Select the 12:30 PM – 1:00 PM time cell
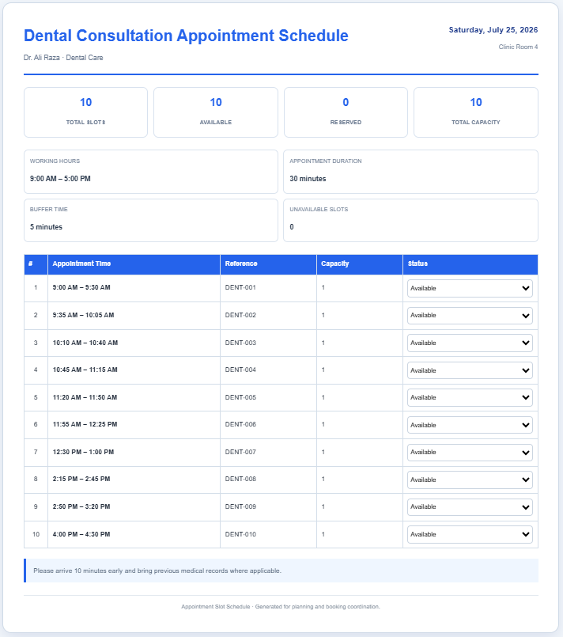 (x=134, y=452)
